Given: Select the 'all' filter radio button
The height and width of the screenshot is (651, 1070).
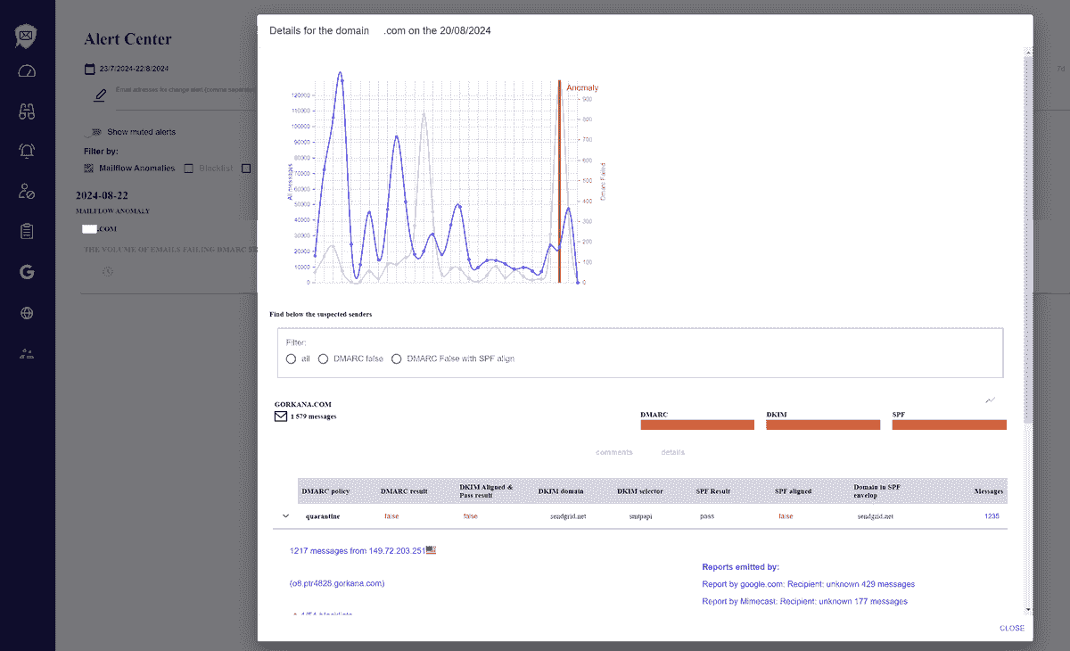Looking at the screenshot, I should (x=292, y=358).
